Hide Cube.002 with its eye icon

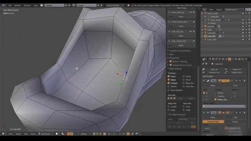pos(243,36)
